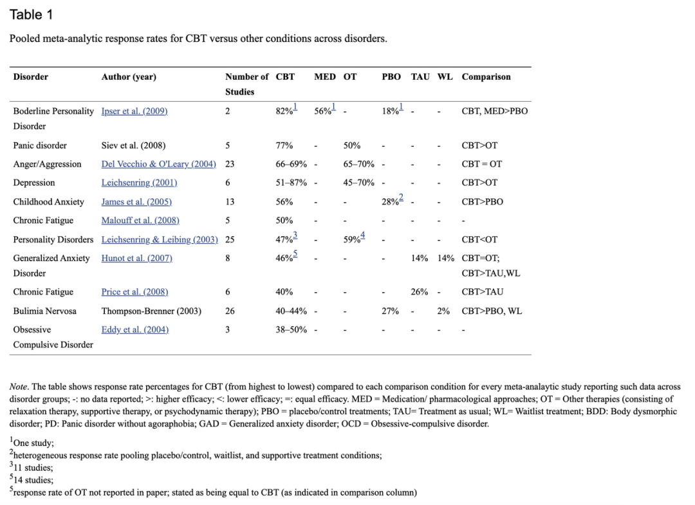The height and width of the screenshot is (505, 695).
Task: Open the Del Vecchio & O'Leary (2004) link
Action: click(x=159, y=164)
